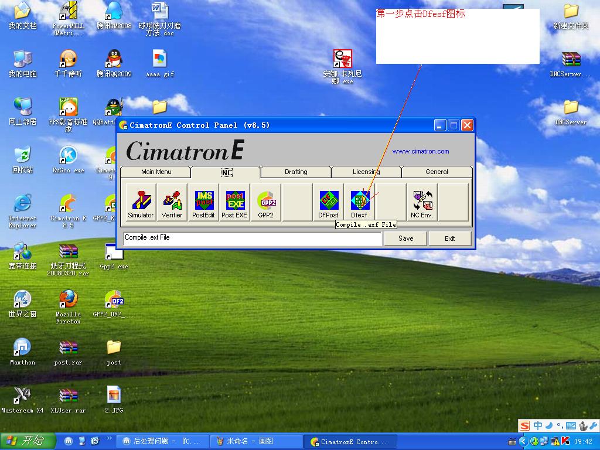Click the Exit button
Viewport: 600px width, 450px height.
(x=449, y=238)
